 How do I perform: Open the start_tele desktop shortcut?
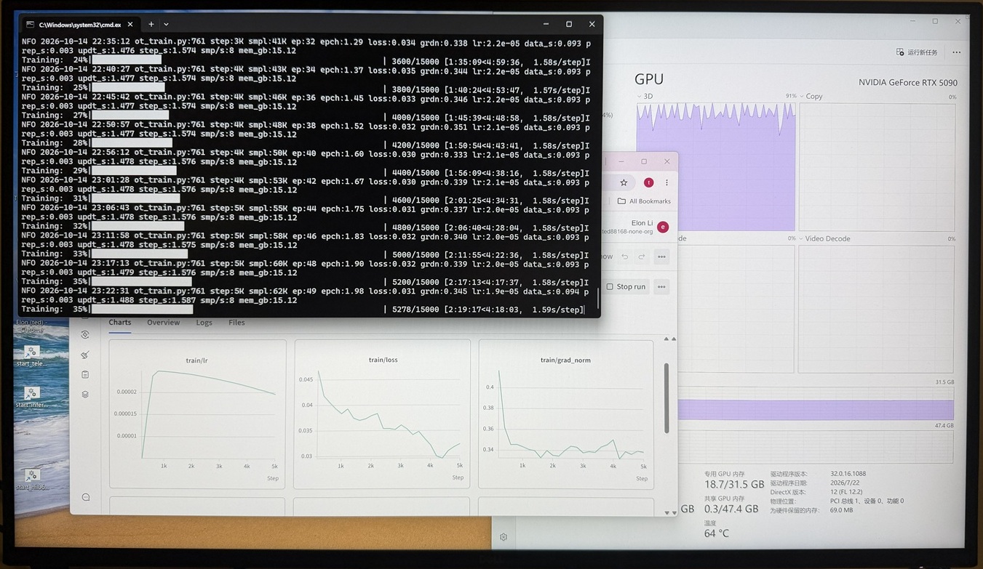[31, 357]
